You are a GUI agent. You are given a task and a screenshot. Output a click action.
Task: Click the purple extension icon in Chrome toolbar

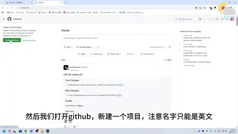pyautogui.click(x=211, y=8)
